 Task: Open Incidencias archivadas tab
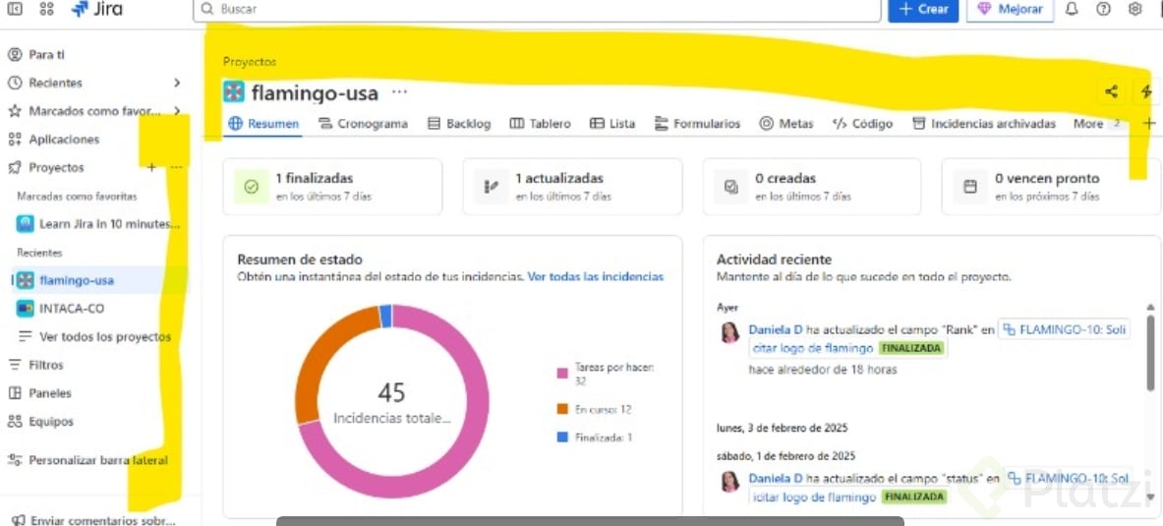click(x=983, y=124)
